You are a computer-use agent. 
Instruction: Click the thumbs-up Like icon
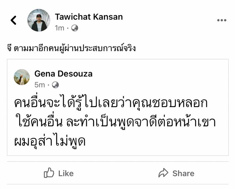click(49, 173)
